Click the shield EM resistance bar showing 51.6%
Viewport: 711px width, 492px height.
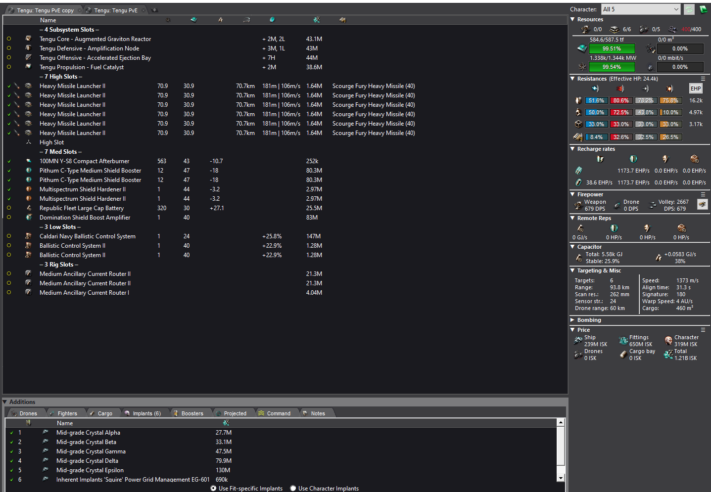(596, 100)
